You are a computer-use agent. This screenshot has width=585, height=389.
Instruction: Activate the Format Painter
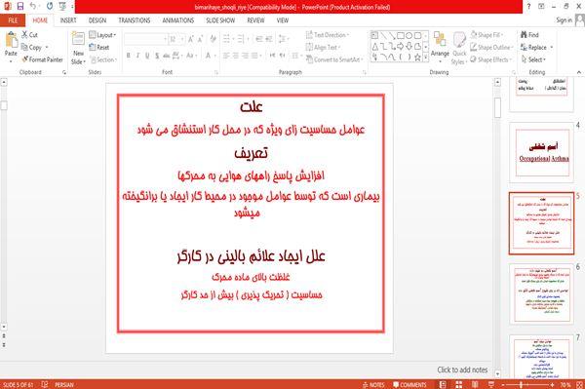click(x=42, y=59)
